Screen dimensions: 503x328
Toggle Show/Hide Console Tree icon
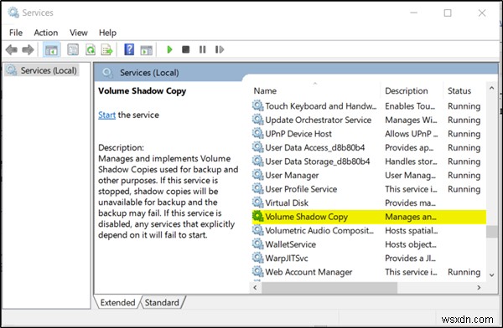click(x=51, y=49)
